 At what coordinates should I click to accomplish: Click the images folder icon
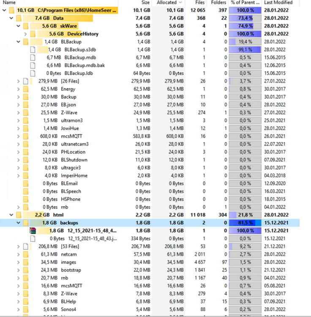[26, 262]
